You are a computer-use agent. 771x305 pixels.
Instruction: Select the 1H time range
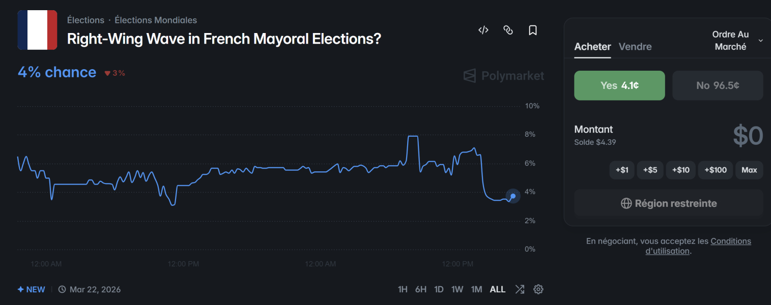pyautogui.click(x=403, y=289)
